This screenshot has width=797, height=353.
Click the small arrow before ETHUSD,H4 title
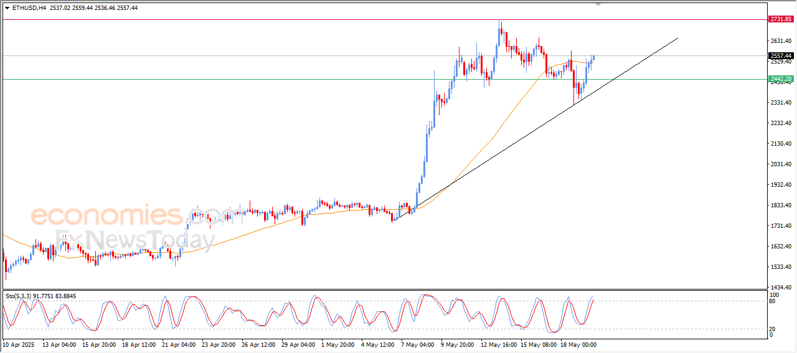click(7, 8)
